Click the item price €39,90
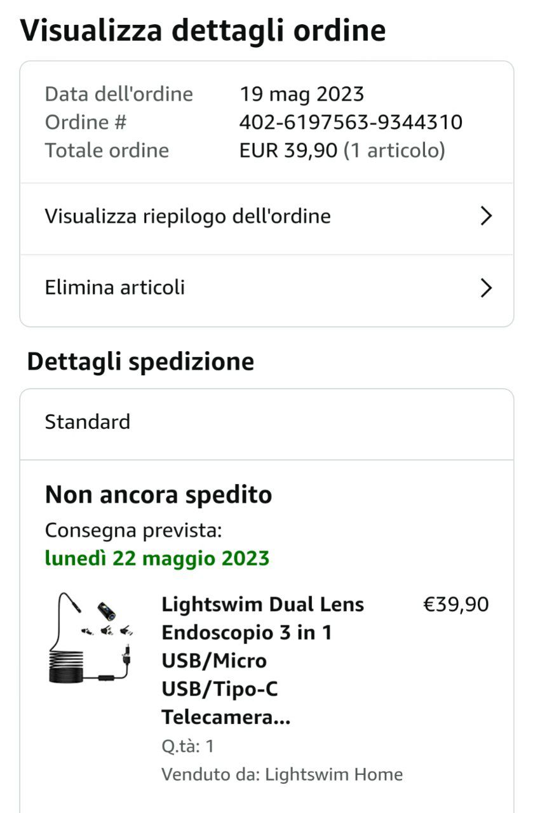 point(456,604)
